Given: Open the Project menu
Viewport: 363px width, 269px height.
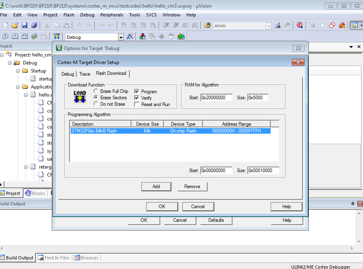Looking at the screenshot, I should tap(50, 15).
